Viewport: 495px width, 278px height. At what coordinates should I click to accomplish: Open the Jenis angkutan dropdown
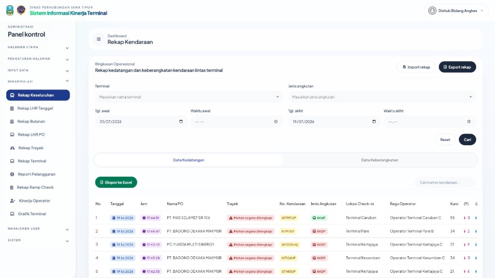coord(382,97)
